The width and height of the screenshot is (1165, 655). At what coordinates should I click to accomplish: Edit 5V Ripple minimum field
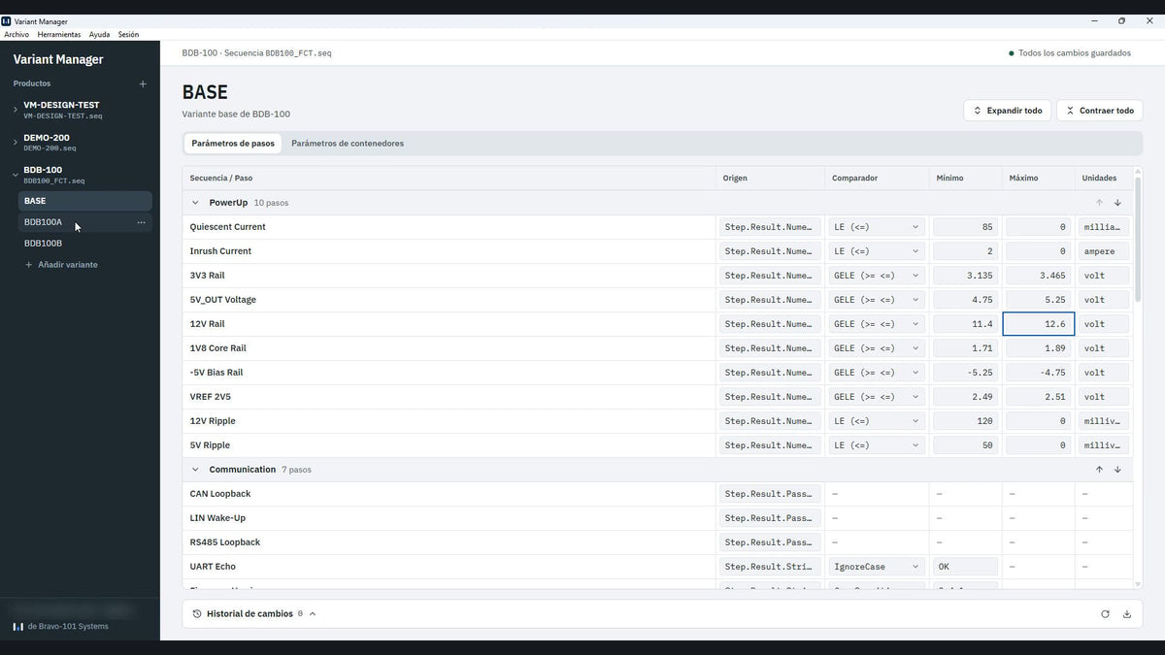pos(965,445)
